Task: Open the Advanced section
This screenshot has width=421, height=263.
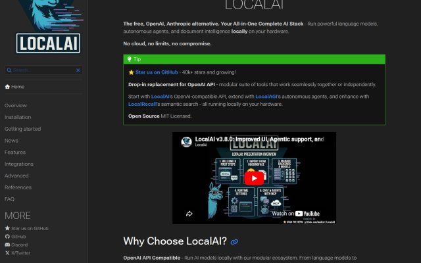Action: [x=16, y=176]
